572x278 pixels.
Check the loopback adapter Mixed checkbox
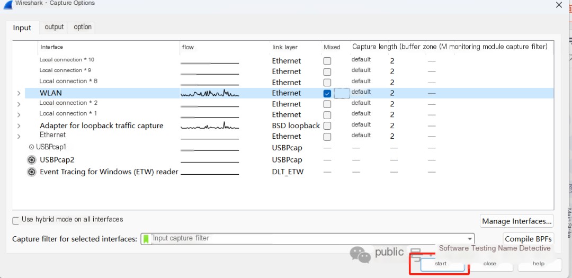coord(327,126)
